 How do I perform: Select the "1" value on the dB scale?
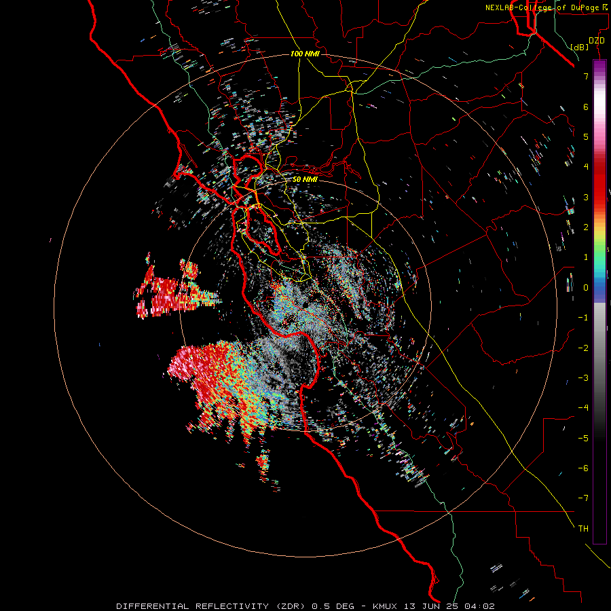tap(586, 257)
